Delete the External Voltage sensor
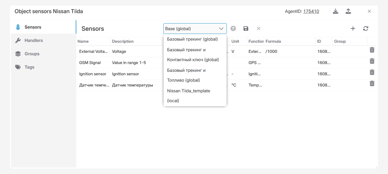The height and width of the screenshot is (174, 388). (372, 50)
